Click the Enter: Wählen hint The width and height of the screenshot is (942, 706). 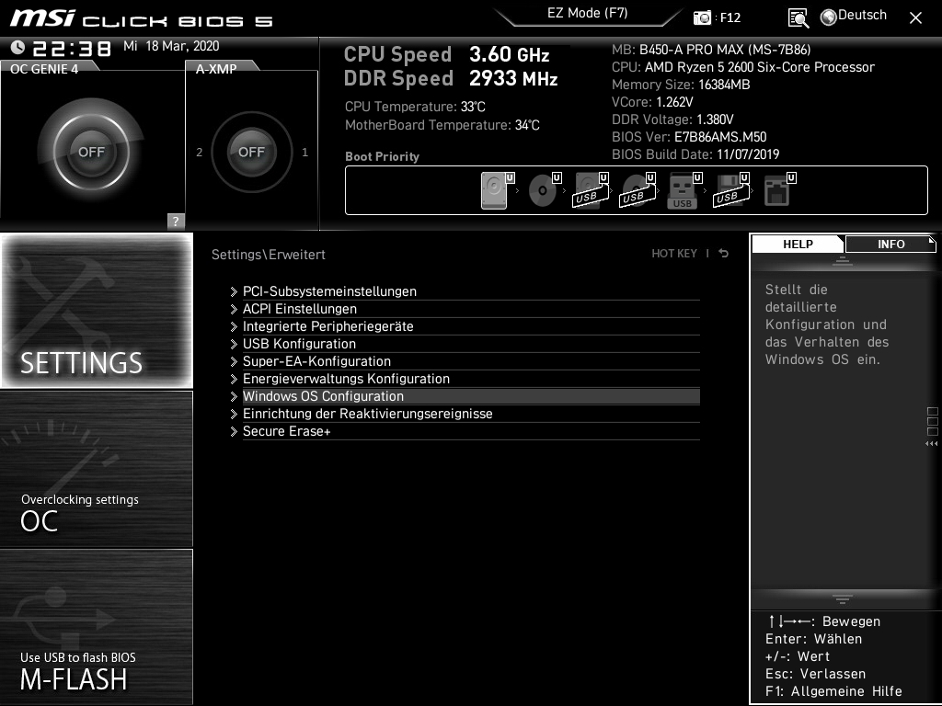pos(813,639)
